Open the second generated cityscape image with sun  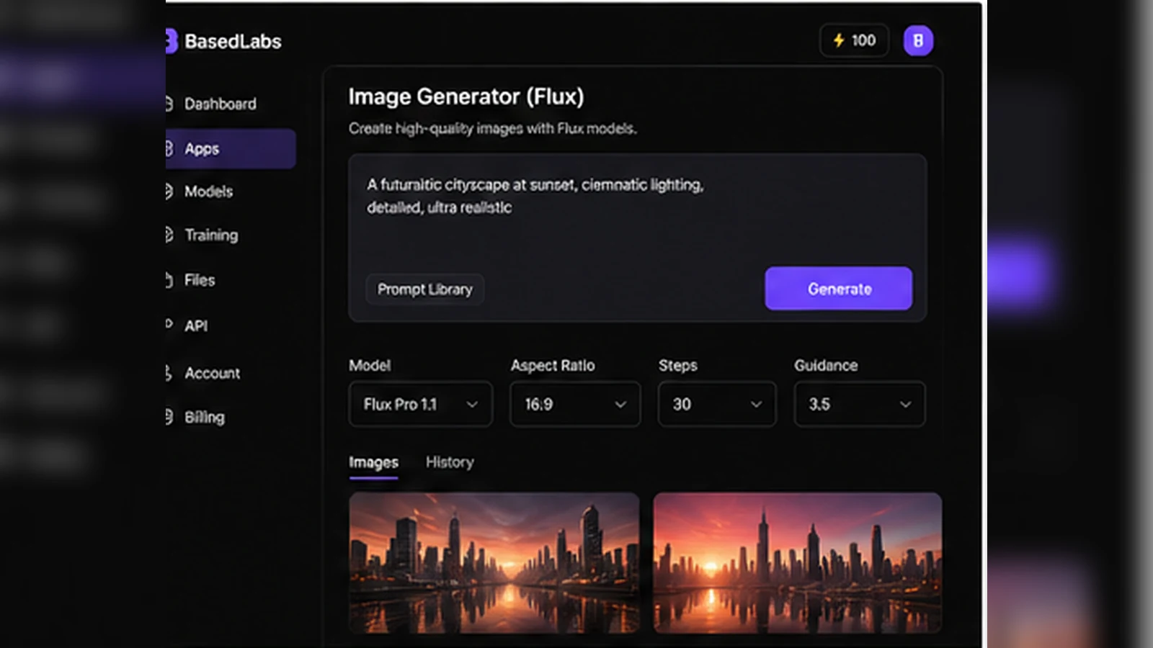click(797, 563)
